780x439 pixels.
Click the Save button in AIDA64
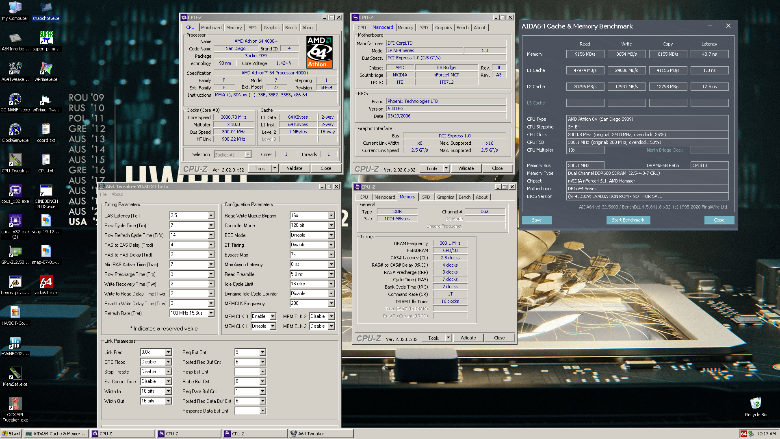(x=537, y=220)
